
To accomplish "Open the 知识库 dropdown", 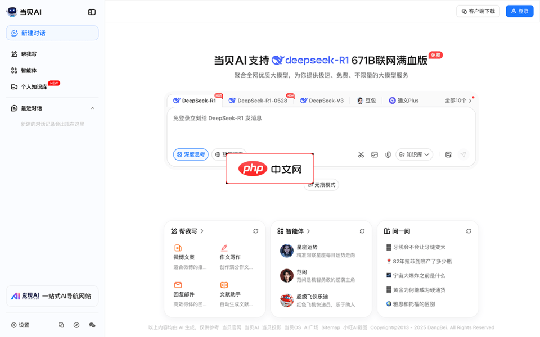I will click(415, 155).
